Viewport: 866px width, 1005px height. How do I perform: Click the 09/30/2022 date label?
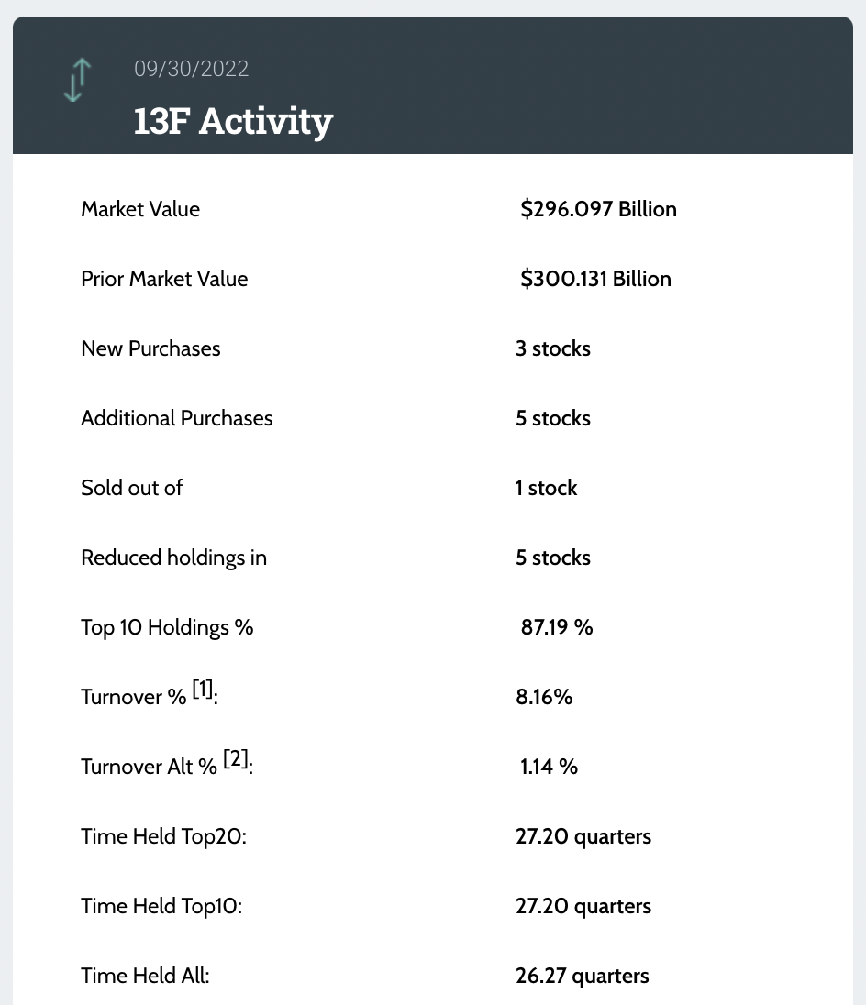(x=191, y=69)
